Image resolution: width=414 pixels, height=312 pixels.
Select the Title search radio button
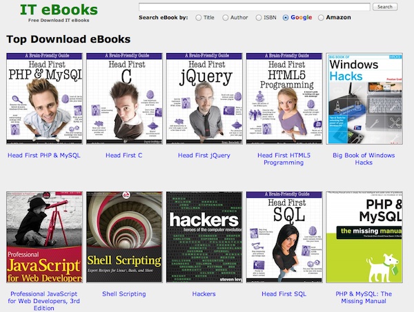click(x=199, y=18)
